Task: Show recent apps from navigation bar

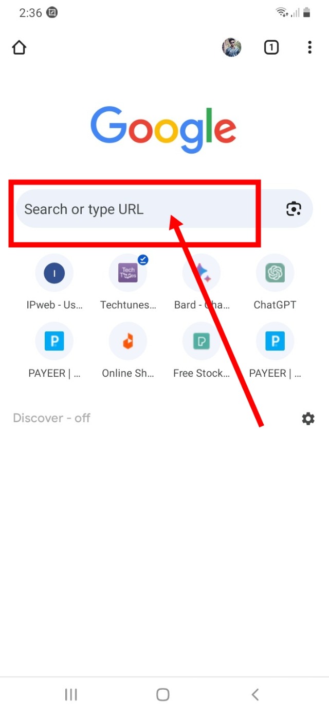Action: click(x=71, y=694)
